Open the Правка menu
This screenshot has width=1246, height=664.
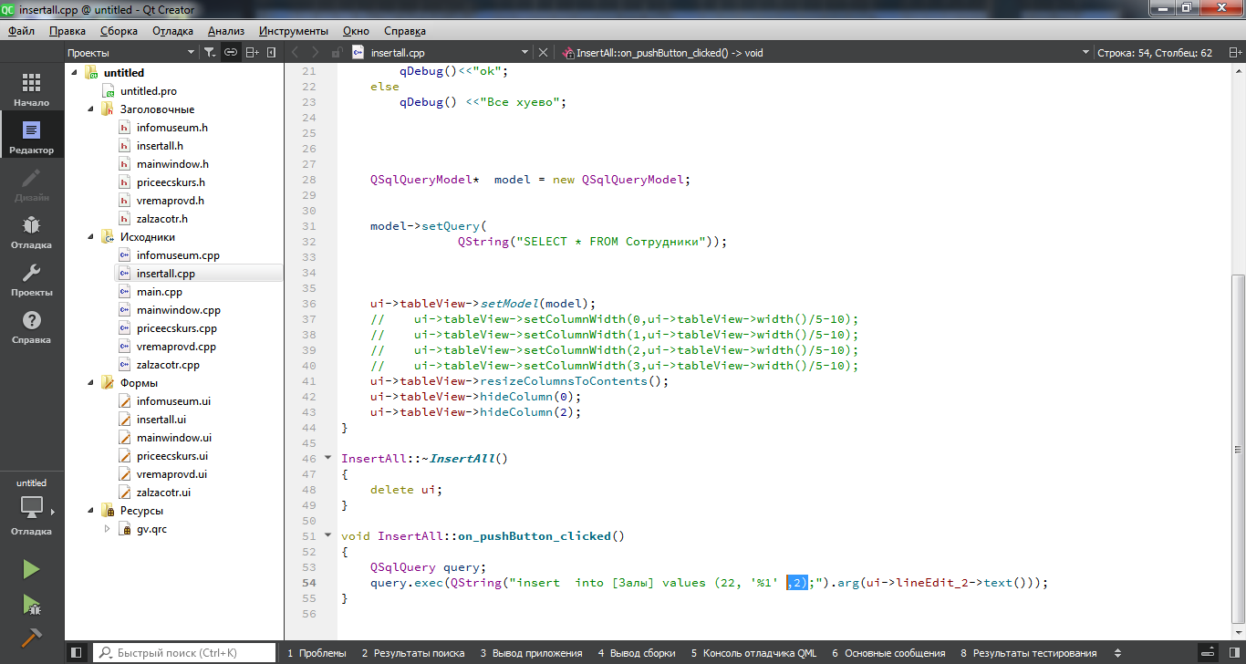click(67, 31)
